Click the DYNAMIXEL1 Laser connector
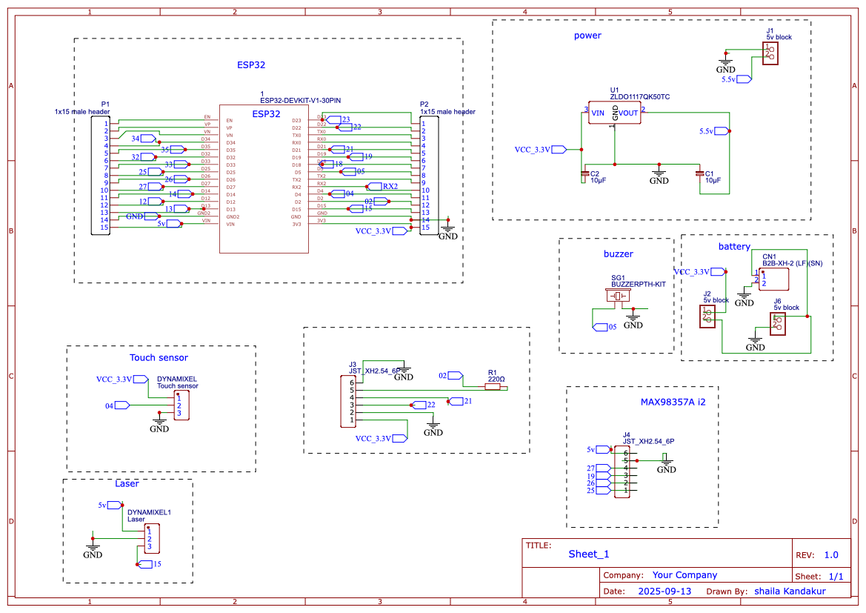Viewport: 866px width, 613px height. pyautogui.click(x=152, y=539)
